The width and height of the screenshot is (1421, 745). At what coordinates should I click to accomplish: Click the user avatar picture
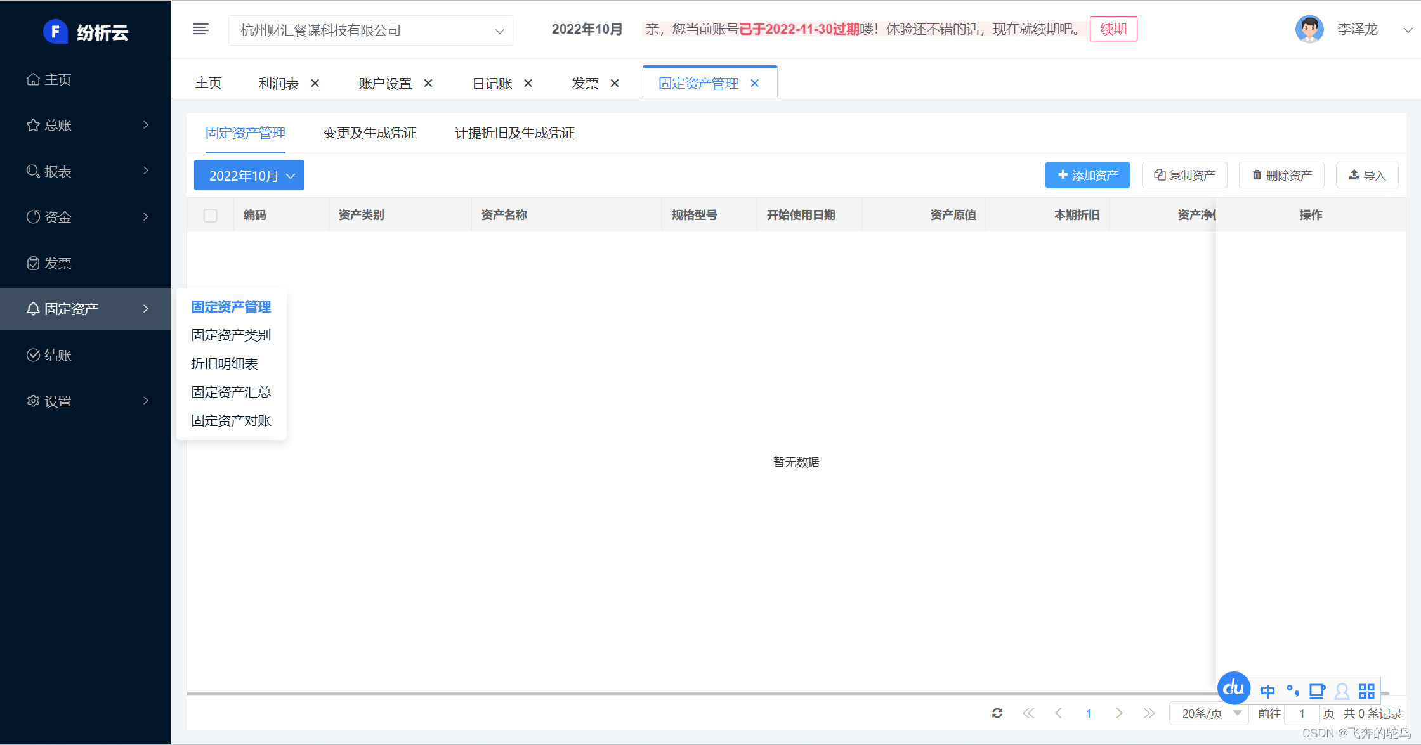(1309, 29)
